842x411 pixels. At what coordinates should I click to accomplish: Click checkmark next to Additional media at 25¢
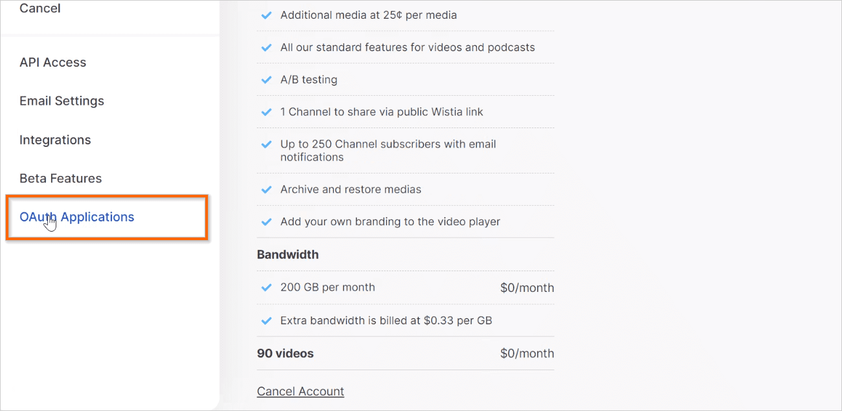click(x=266, y=15)
